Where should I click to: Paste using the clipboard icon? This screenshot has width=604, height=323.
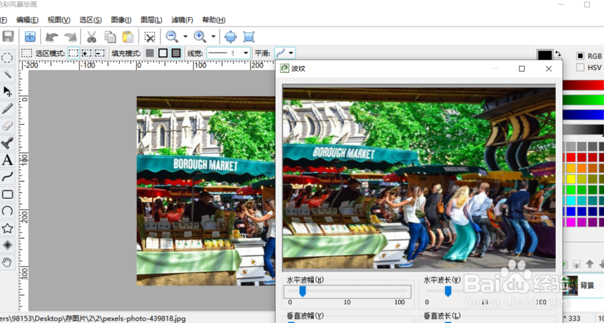pyautogui.click(x=127, y=37)
